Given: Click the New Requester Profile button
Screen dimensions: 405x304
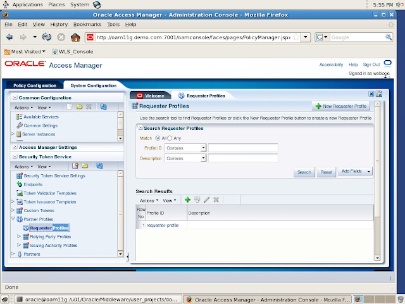Looking at the screenshot, I should 341,106.
